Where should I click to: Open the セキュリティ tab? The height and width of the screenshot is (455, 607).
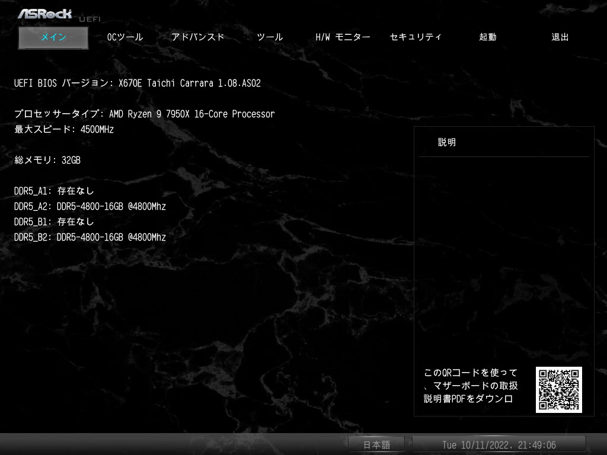pos(416,37)
